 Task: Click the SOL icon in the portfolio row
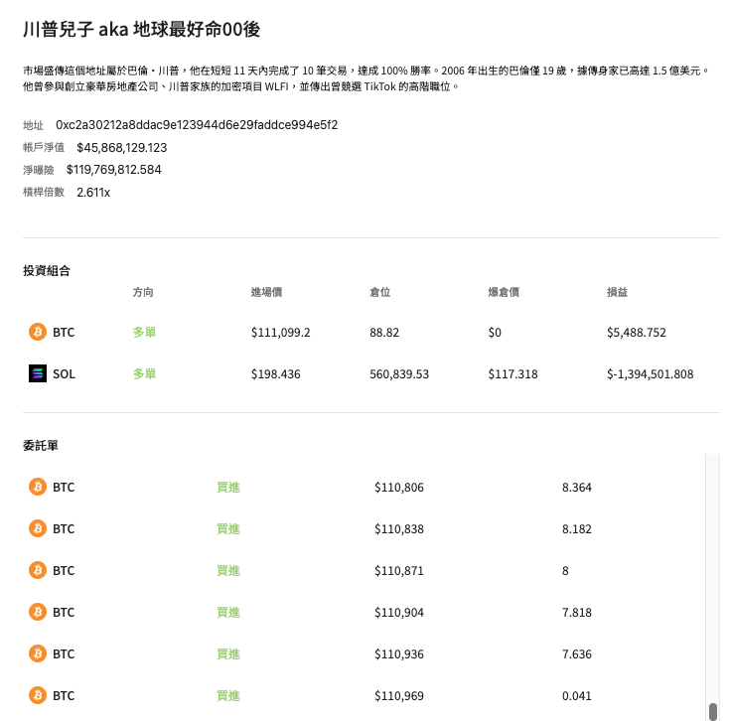pos(38,373)
